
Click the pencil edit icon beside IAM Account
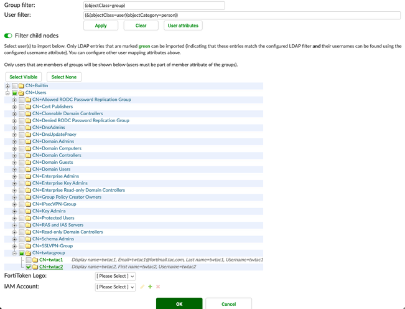point(142,287)
